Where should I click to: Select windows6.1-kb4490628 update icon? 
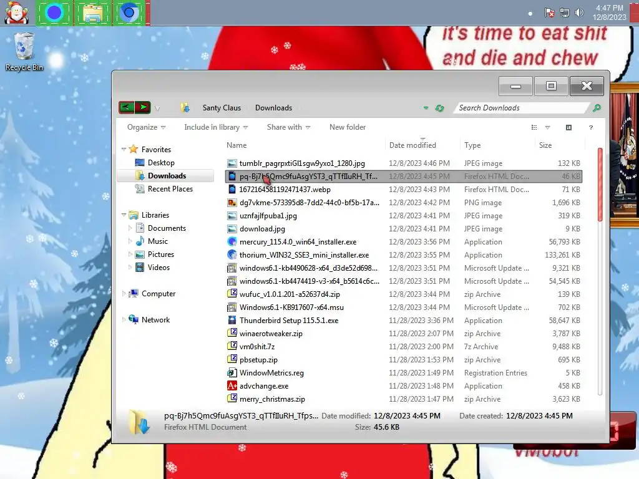coord(232,268)
